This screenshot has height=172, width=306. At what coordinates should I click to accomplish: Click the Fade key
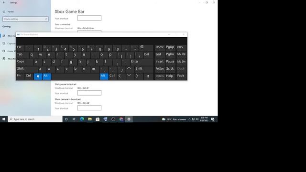pyautogui.click(x=181, y=76)
